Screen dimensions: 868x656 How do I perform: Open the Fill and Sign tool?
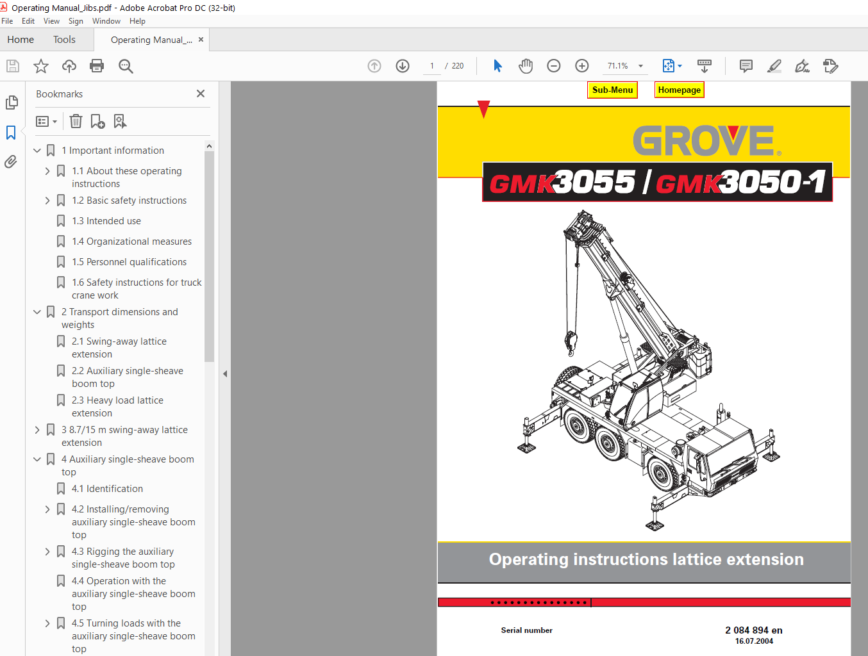tap(802, 66)
